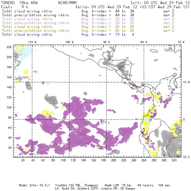Click the 'TORERO 15km ARW' title text
This screenshot has height=191, width=191.
pyautogui.click(x=19, y=3)
